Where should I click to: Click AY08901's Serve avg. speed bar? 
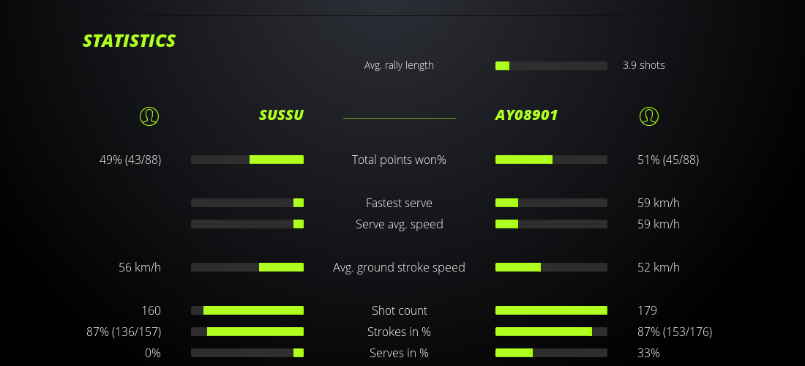pyautogui.click(x=551, y=224)
